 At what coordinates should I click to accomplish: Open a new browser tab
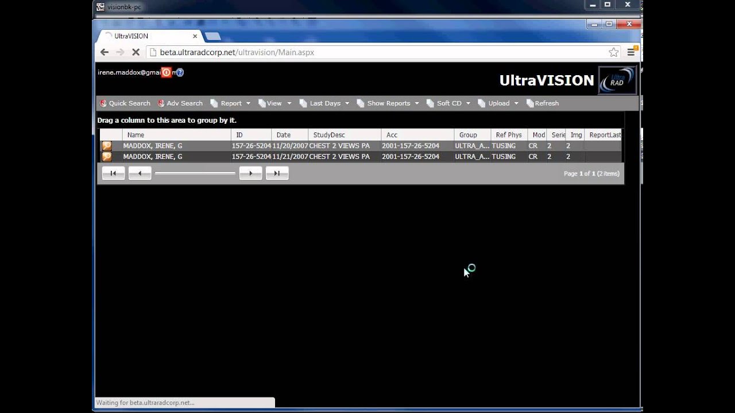[212, 37]
